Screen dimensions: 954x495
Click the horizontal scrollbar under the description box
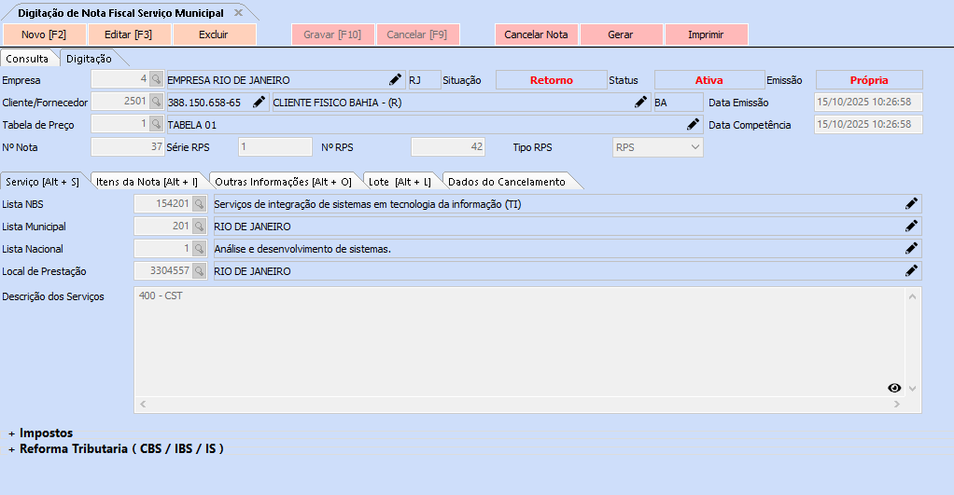pos(518,405)
